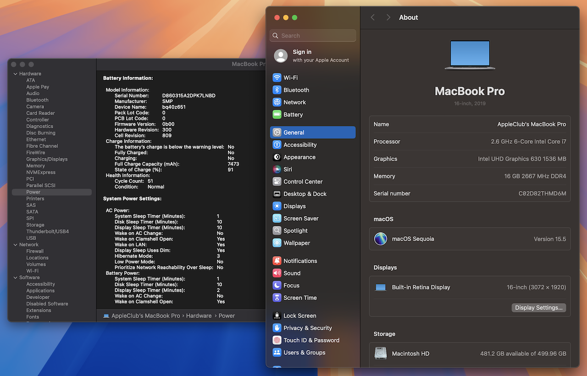Select Apple Pay in Hardware list
Screen dimensions: 587x376
38,87
